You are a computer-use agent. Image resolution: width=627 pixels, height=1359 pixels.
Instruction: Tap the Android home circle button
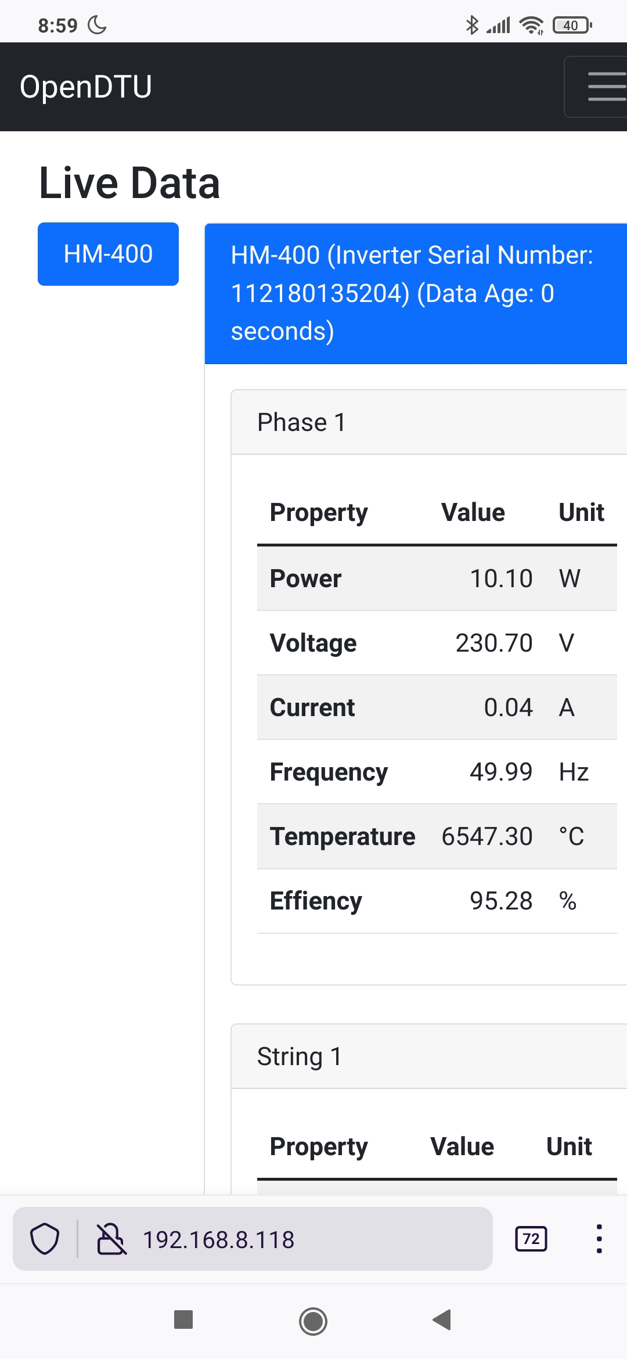[313, 1321]
